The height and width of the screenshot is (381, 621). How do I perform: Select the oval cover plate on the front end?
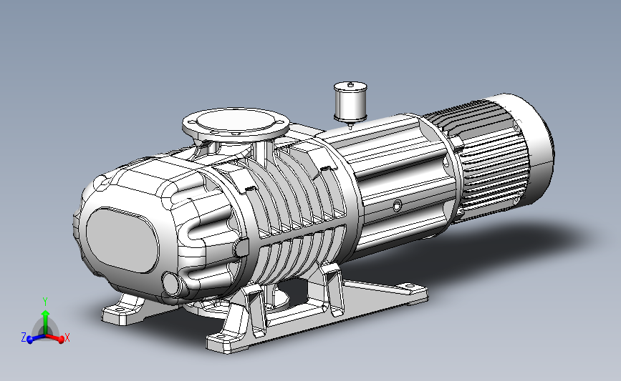click(122, 240)
